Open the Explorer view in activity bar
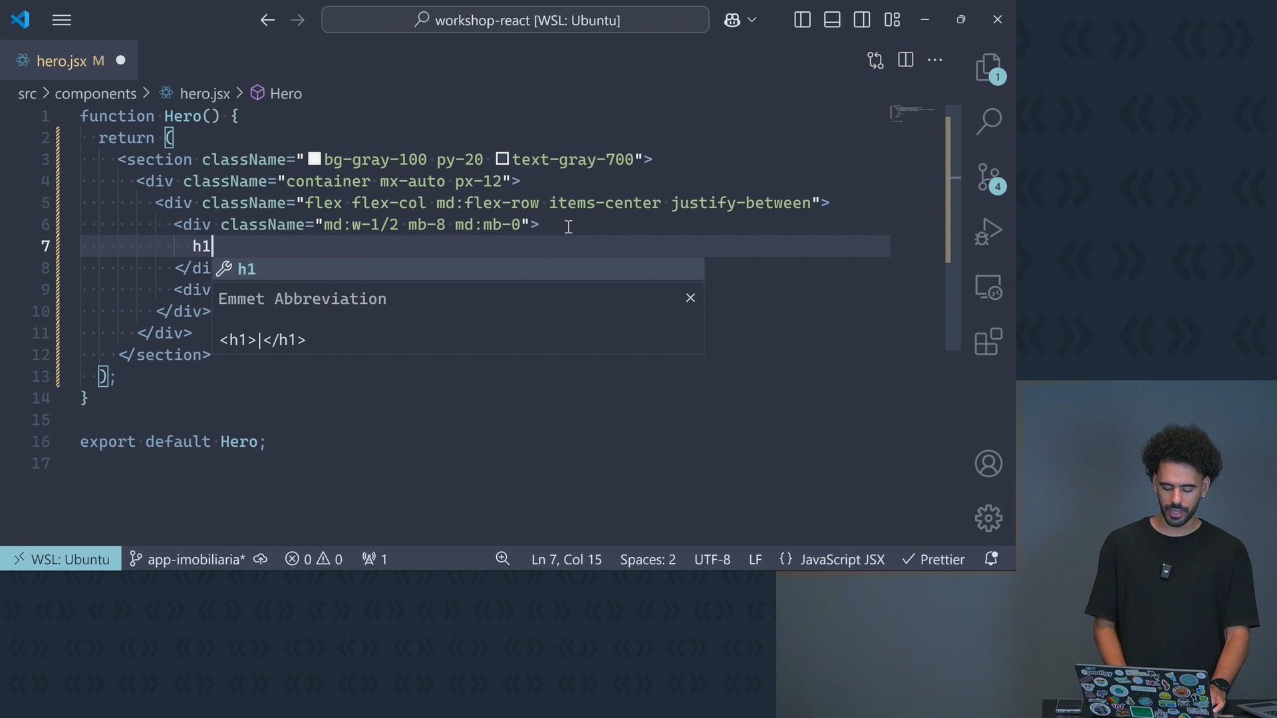This screenshot has height=718, width=1277. [x=988, y=68]
